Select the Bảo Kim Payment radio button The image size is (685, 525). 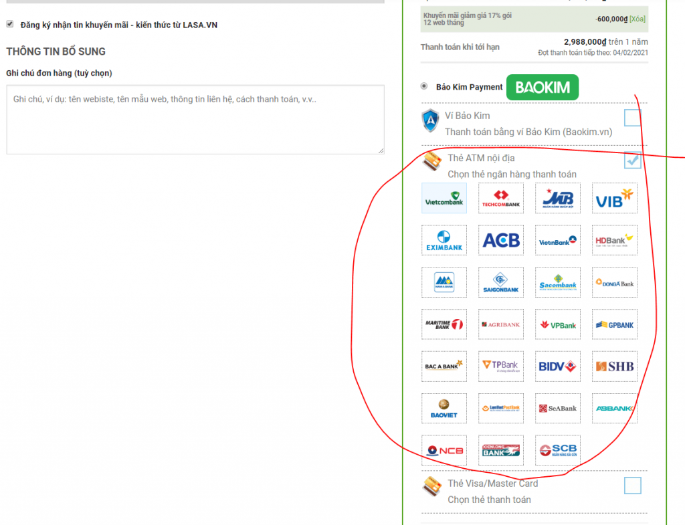click(x=423, y=86)
